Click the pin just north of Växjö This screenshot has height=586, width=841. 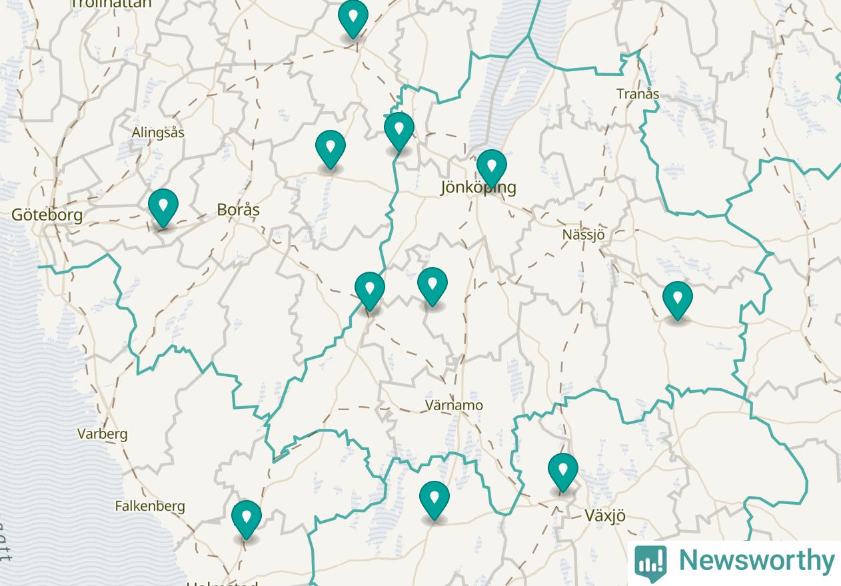coord(563,471)
